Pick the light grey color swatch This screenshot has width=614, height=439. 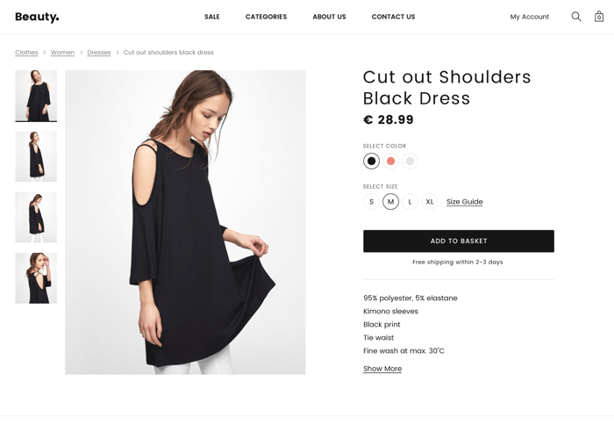click(x=411, y=161)
